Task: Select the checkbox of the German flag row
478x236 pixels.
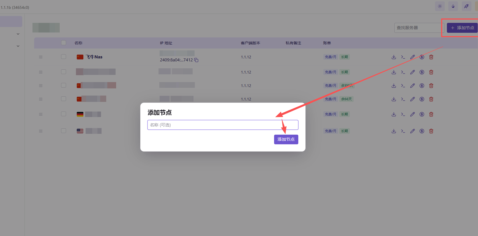Action: 64,114
